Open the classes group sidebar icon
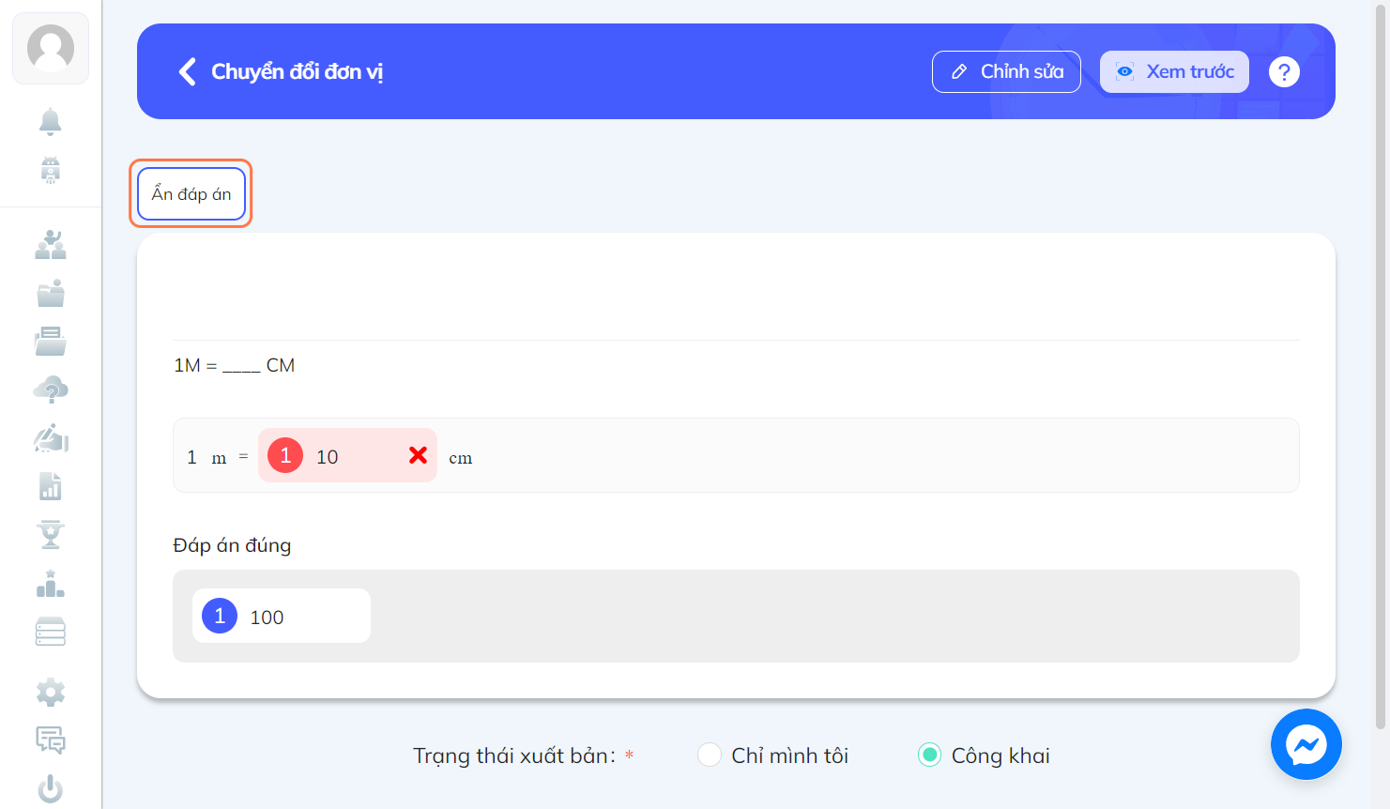This screenshot has height=809, width=1390. pyautogui.click(x=51, y=245)
